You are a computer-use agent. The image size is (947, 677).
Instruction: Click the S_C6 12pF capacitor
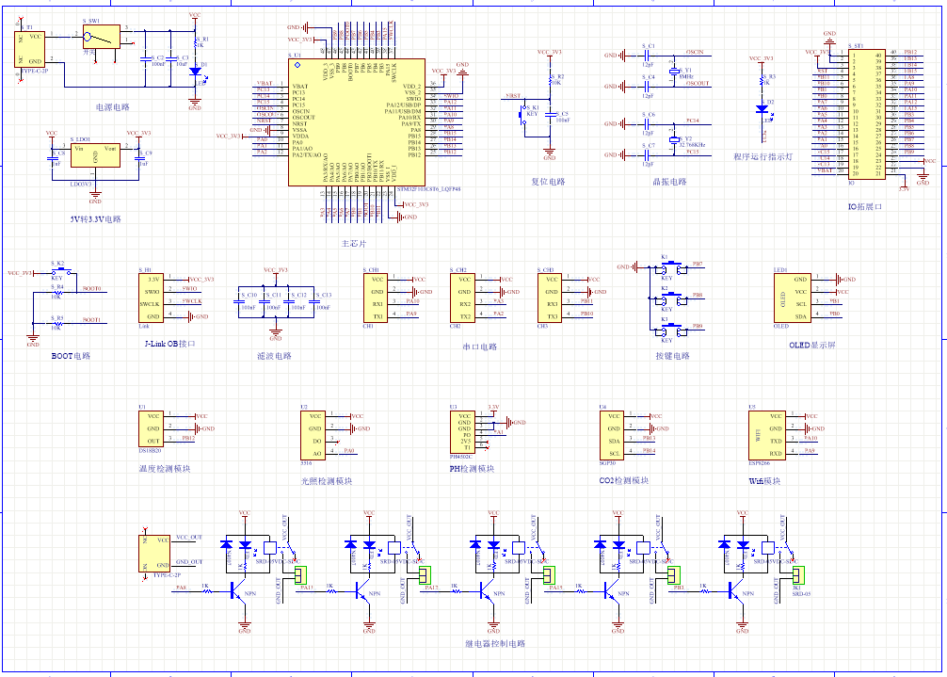(x=647, y=123)
